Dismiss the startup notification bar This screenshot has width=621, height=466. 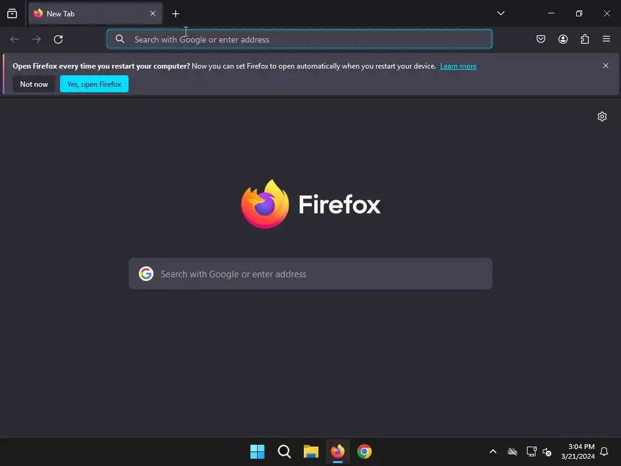(606, 66)
